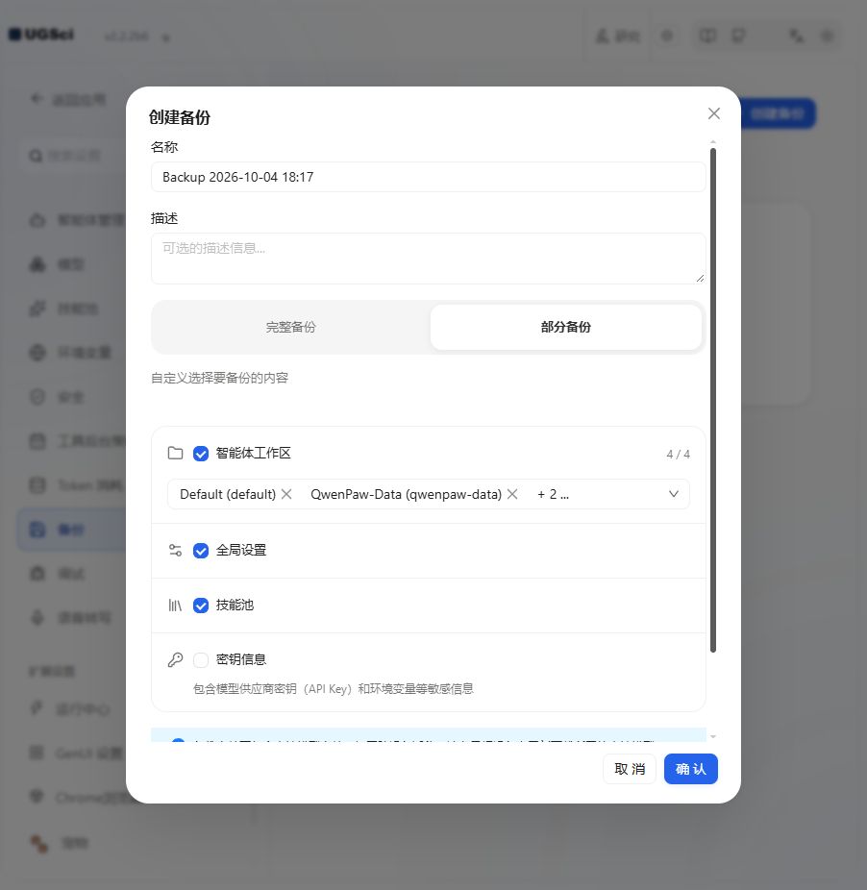Click the UGSci logo in background window
The height and width of the screenshot is (890, 867).
pyautogui.click(x=41, y=35)
